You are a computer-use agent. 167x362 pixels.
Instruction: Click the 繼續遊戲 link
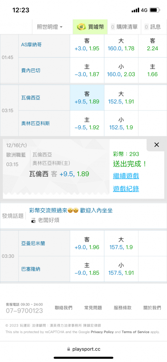[126, 176]
